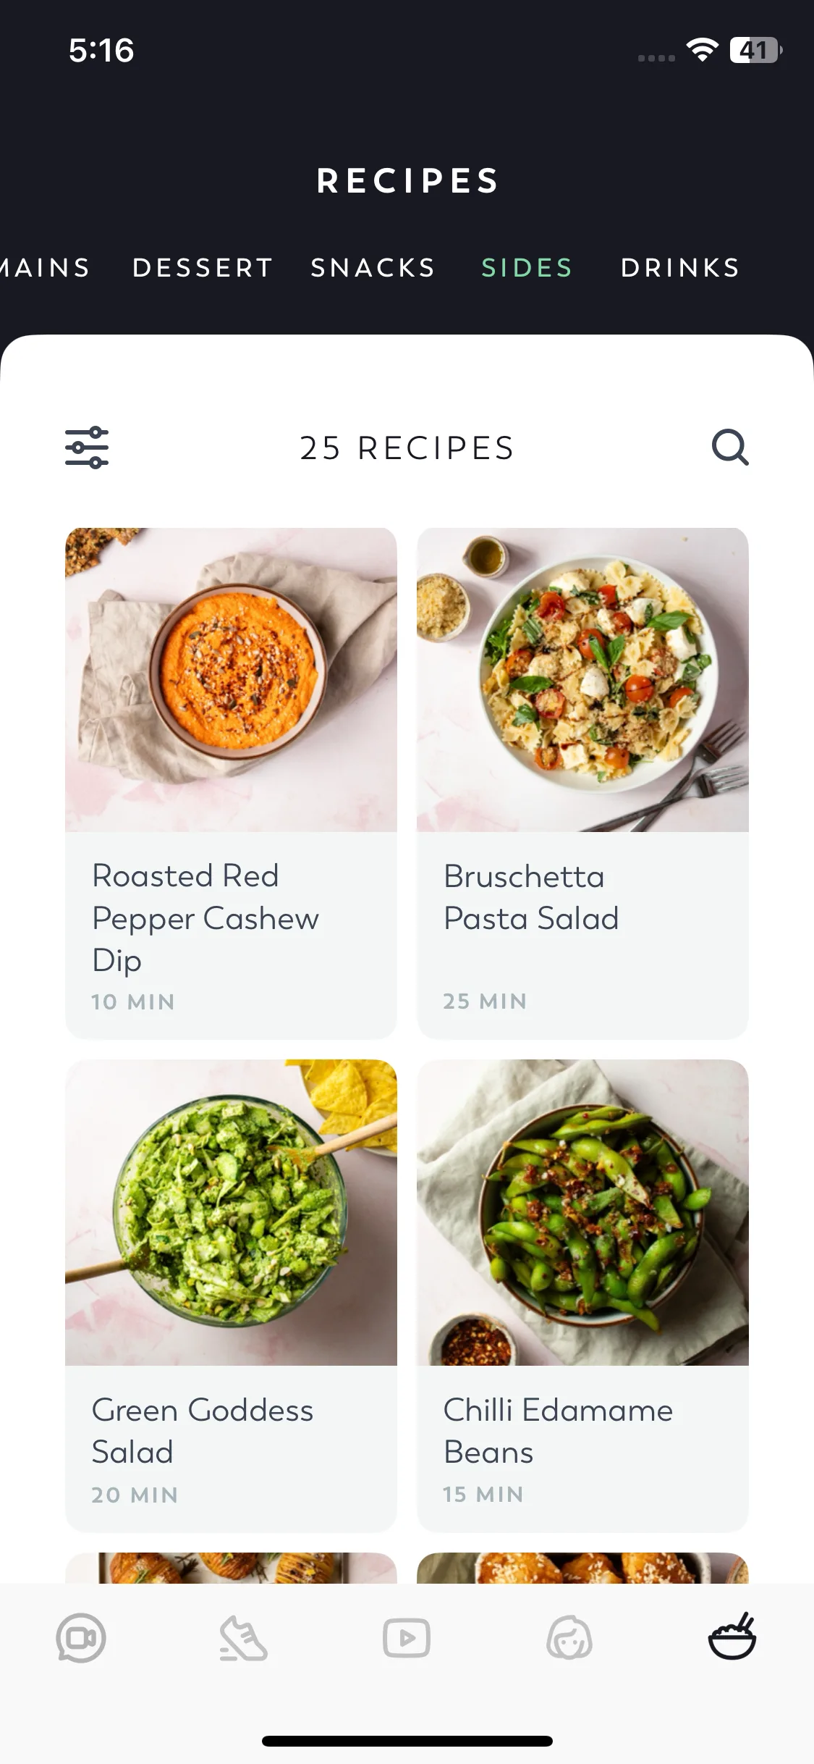Screen dimensions: 814x1764
Task: Tap the search magnifier icon
Action: (729, 447)
